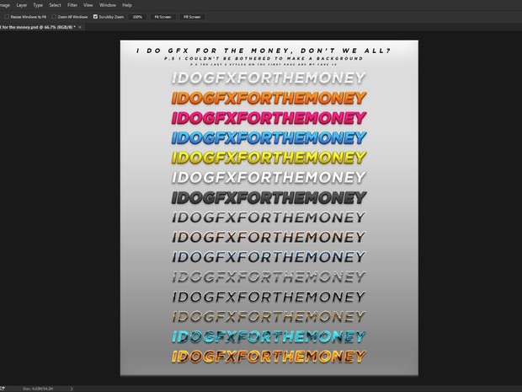Click the bottom gold glossy IDOGFXFORTHEMONEY text
Viewport: 522px width, 392px height.
point(269,357)
